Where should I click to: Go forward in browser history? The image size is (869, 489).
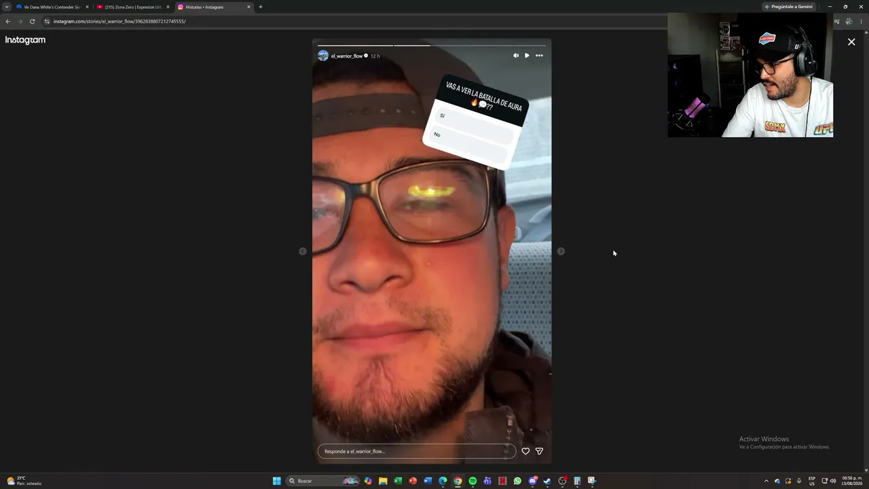(20, 21)
